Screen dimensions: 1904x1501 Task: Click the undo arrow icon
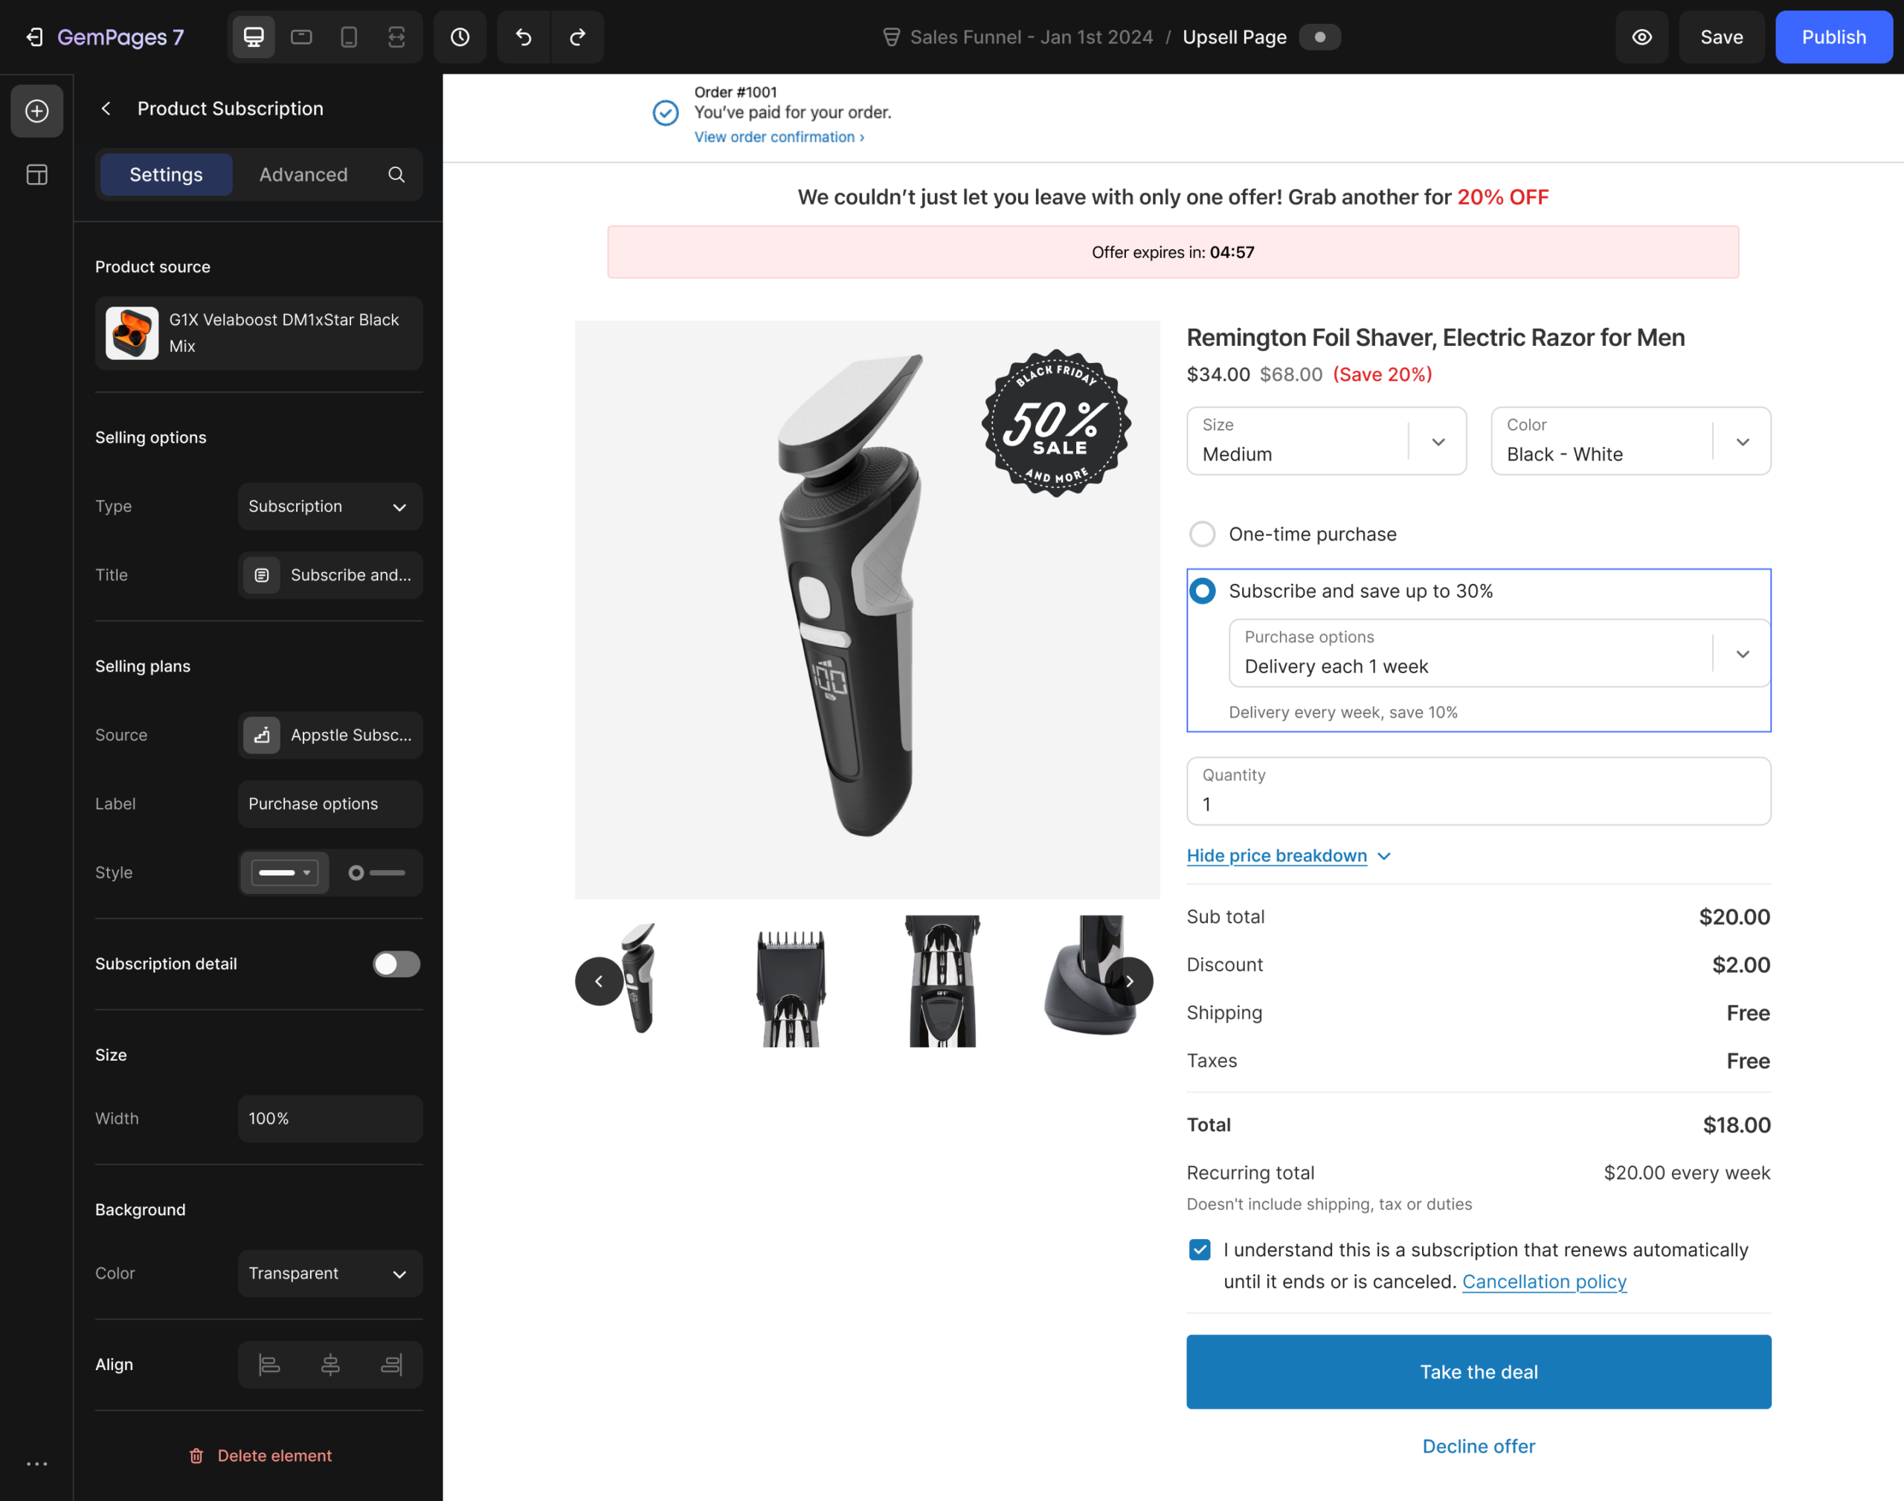pyautogui.click(x=523, y=37)
